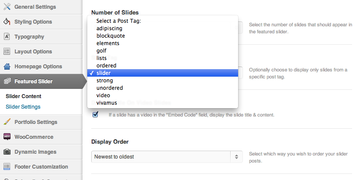
Task: Click the Typography letter icon
Action: (x=7, y=37)
